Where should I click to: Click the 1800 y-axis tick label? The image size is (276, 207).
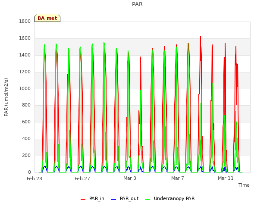point(25,21)
